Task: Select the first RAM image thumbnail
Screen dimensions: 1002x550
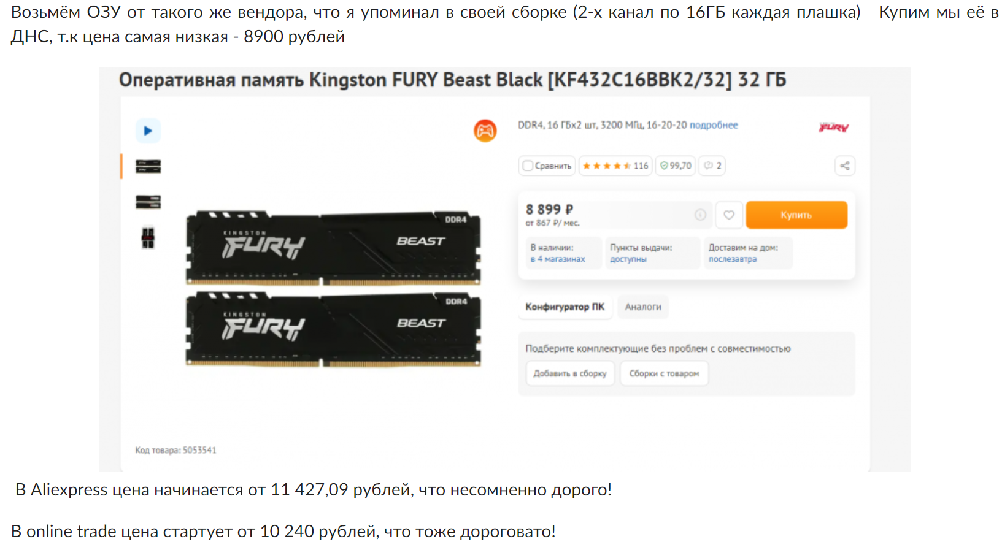Action: (148, 166)
